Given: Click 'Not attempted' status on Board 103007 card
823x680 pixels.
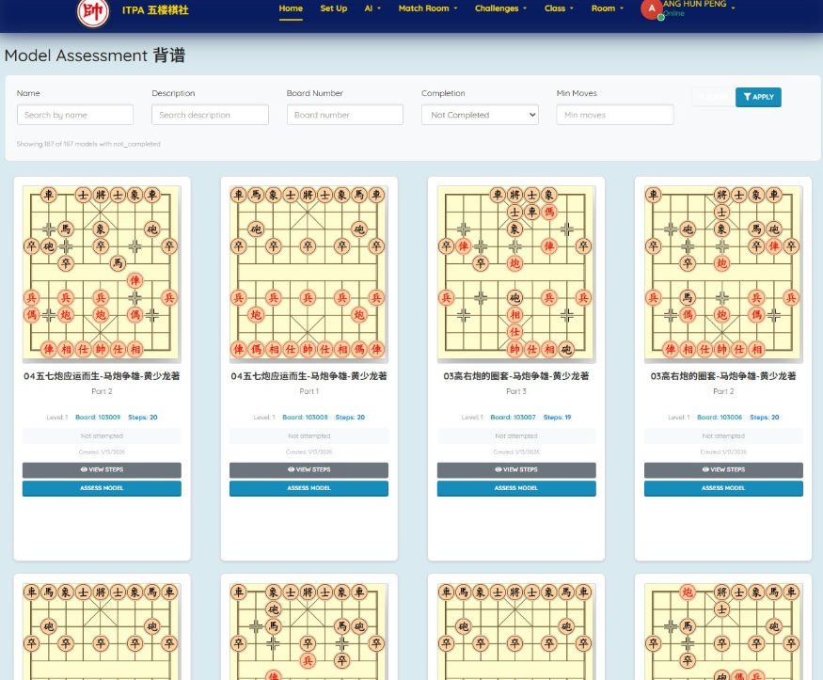Looking at the screenshot, I should tap(516, 436).
